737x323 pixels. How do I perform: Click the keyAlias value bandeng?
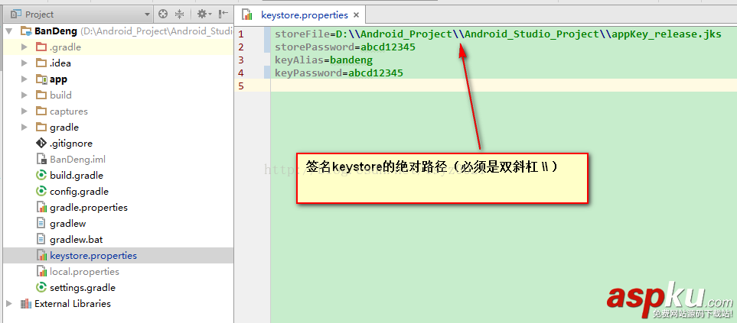(351, 60)
